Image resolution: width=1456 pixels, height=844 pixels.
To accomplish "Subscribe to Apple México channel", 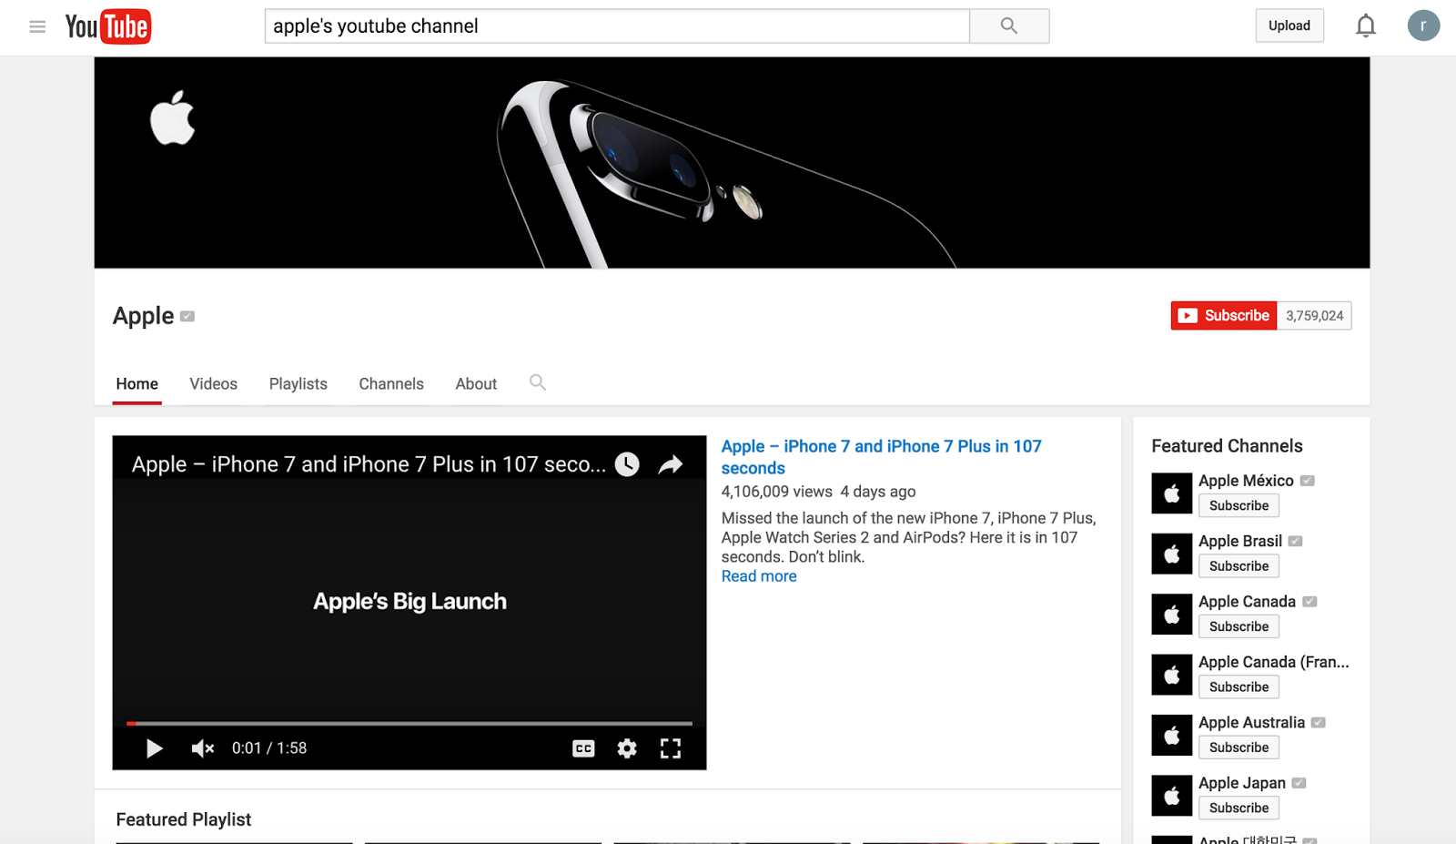I will coord(1238,505).
